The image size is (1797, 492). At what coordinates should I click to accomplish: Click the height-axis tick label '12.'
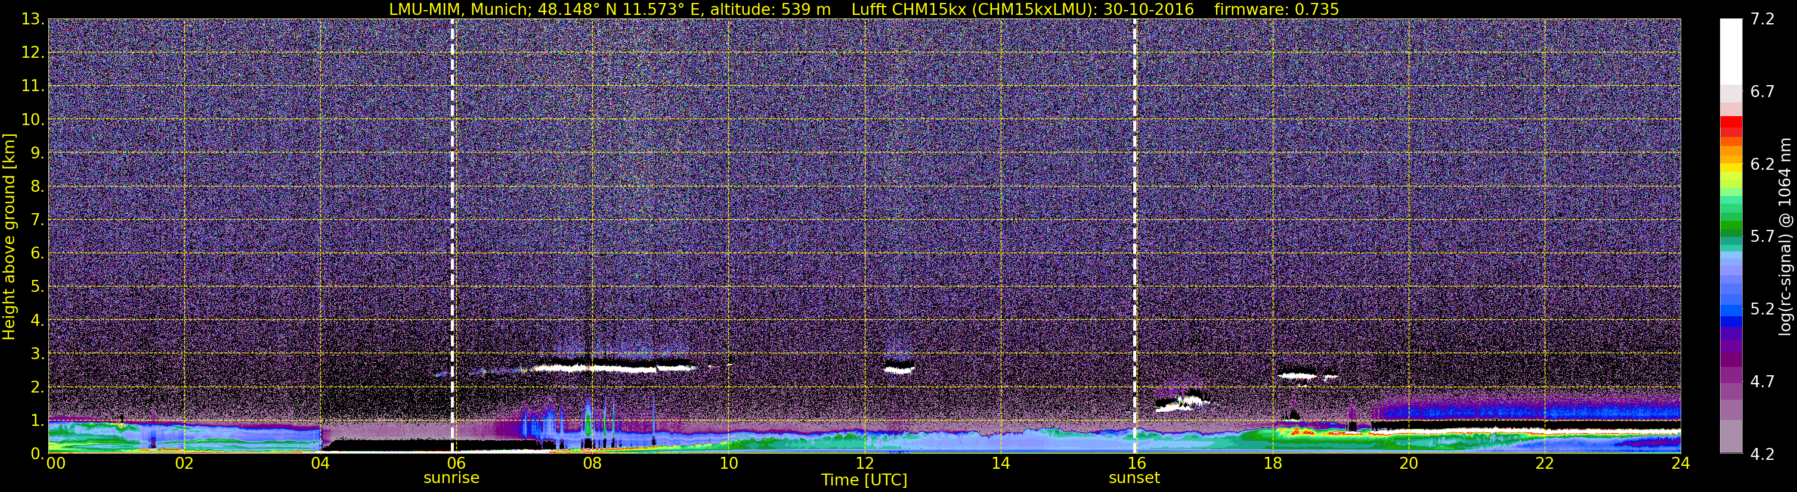click(33, 53)
